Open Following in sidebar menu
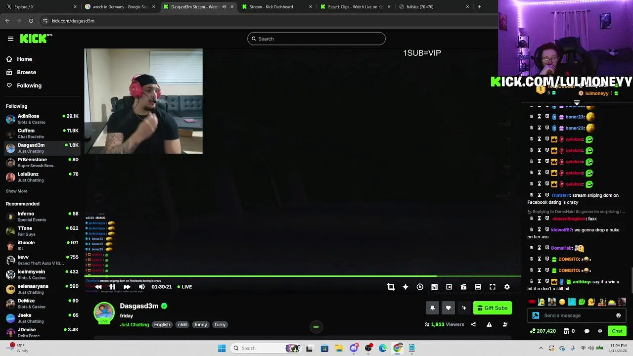 pos(24,86)
